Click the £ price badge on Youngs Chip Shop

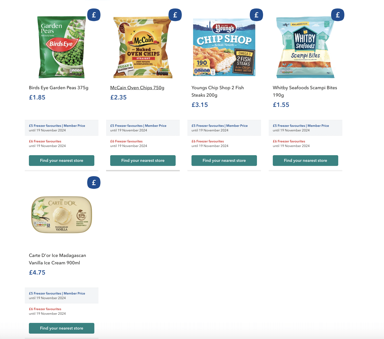pyautogui.click(x=256, y=15)
